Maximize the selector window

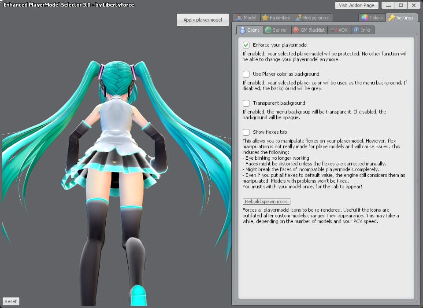(x=401, y=5)
